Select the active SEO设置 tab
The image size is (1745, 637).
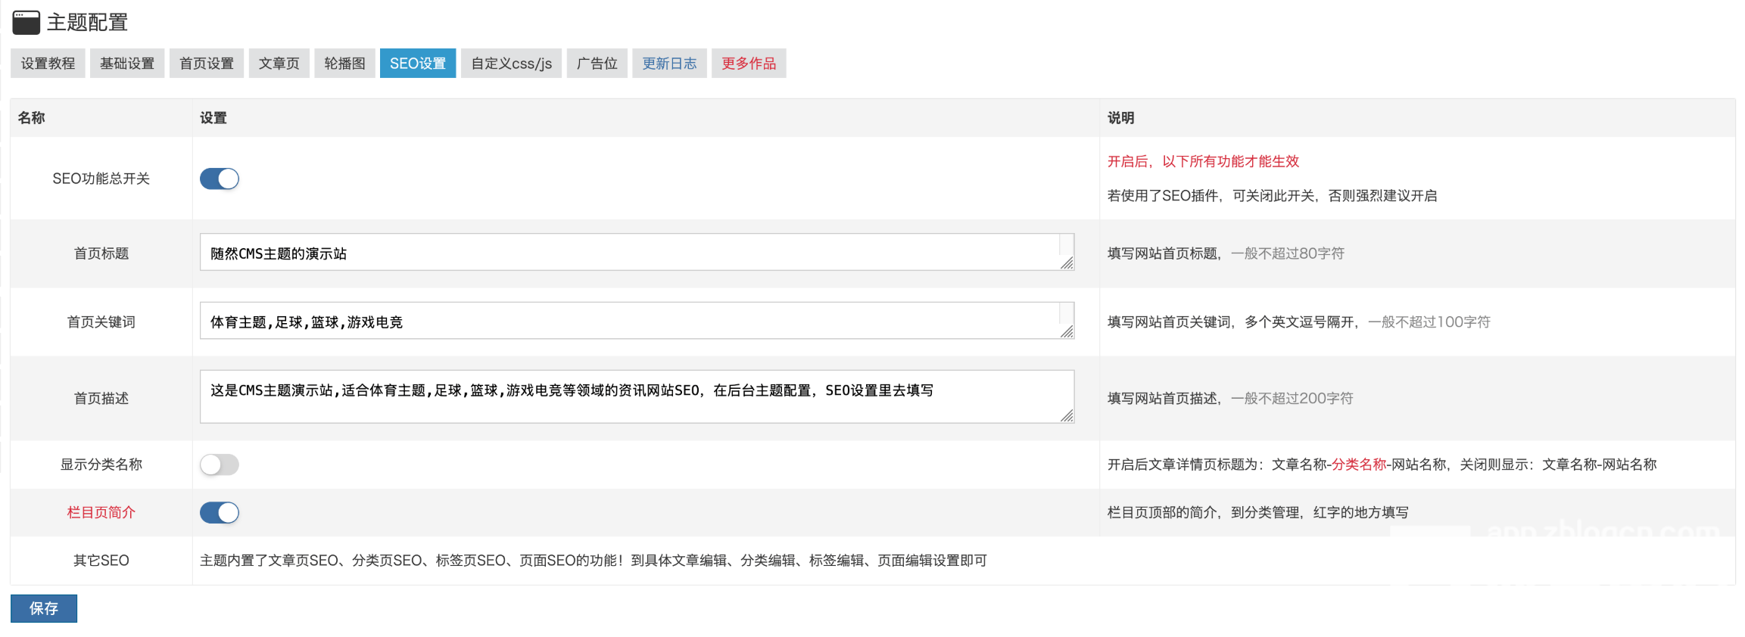[418, 64]
